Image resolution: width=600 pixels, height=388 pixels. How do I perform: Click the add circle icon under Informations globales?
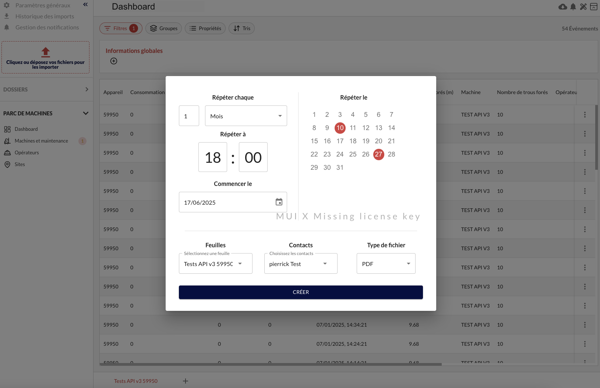click(114, 61)
